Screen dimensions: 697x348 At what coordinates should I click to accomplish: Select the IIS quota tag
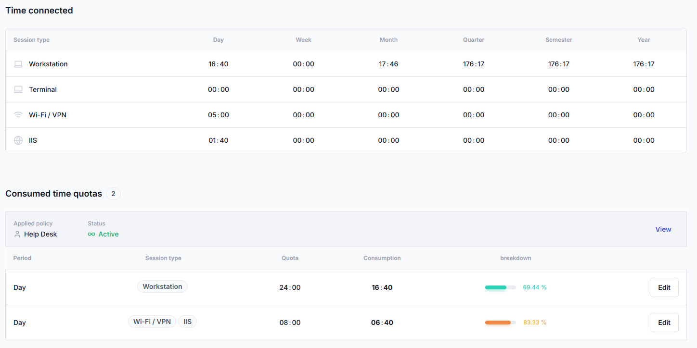(187, 322)
